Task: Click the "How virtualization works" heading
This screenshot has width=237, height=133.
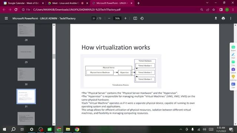Action: coord(116,47)
